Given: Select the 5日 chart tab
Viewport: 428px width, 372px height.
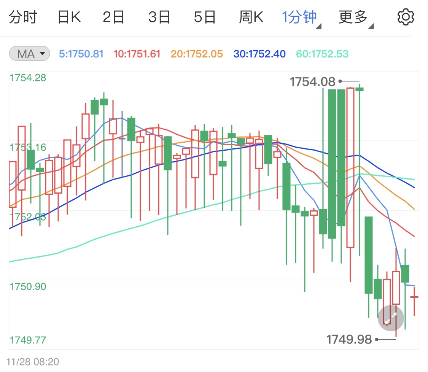Looking at the screenshot, I should click(205, 17).
